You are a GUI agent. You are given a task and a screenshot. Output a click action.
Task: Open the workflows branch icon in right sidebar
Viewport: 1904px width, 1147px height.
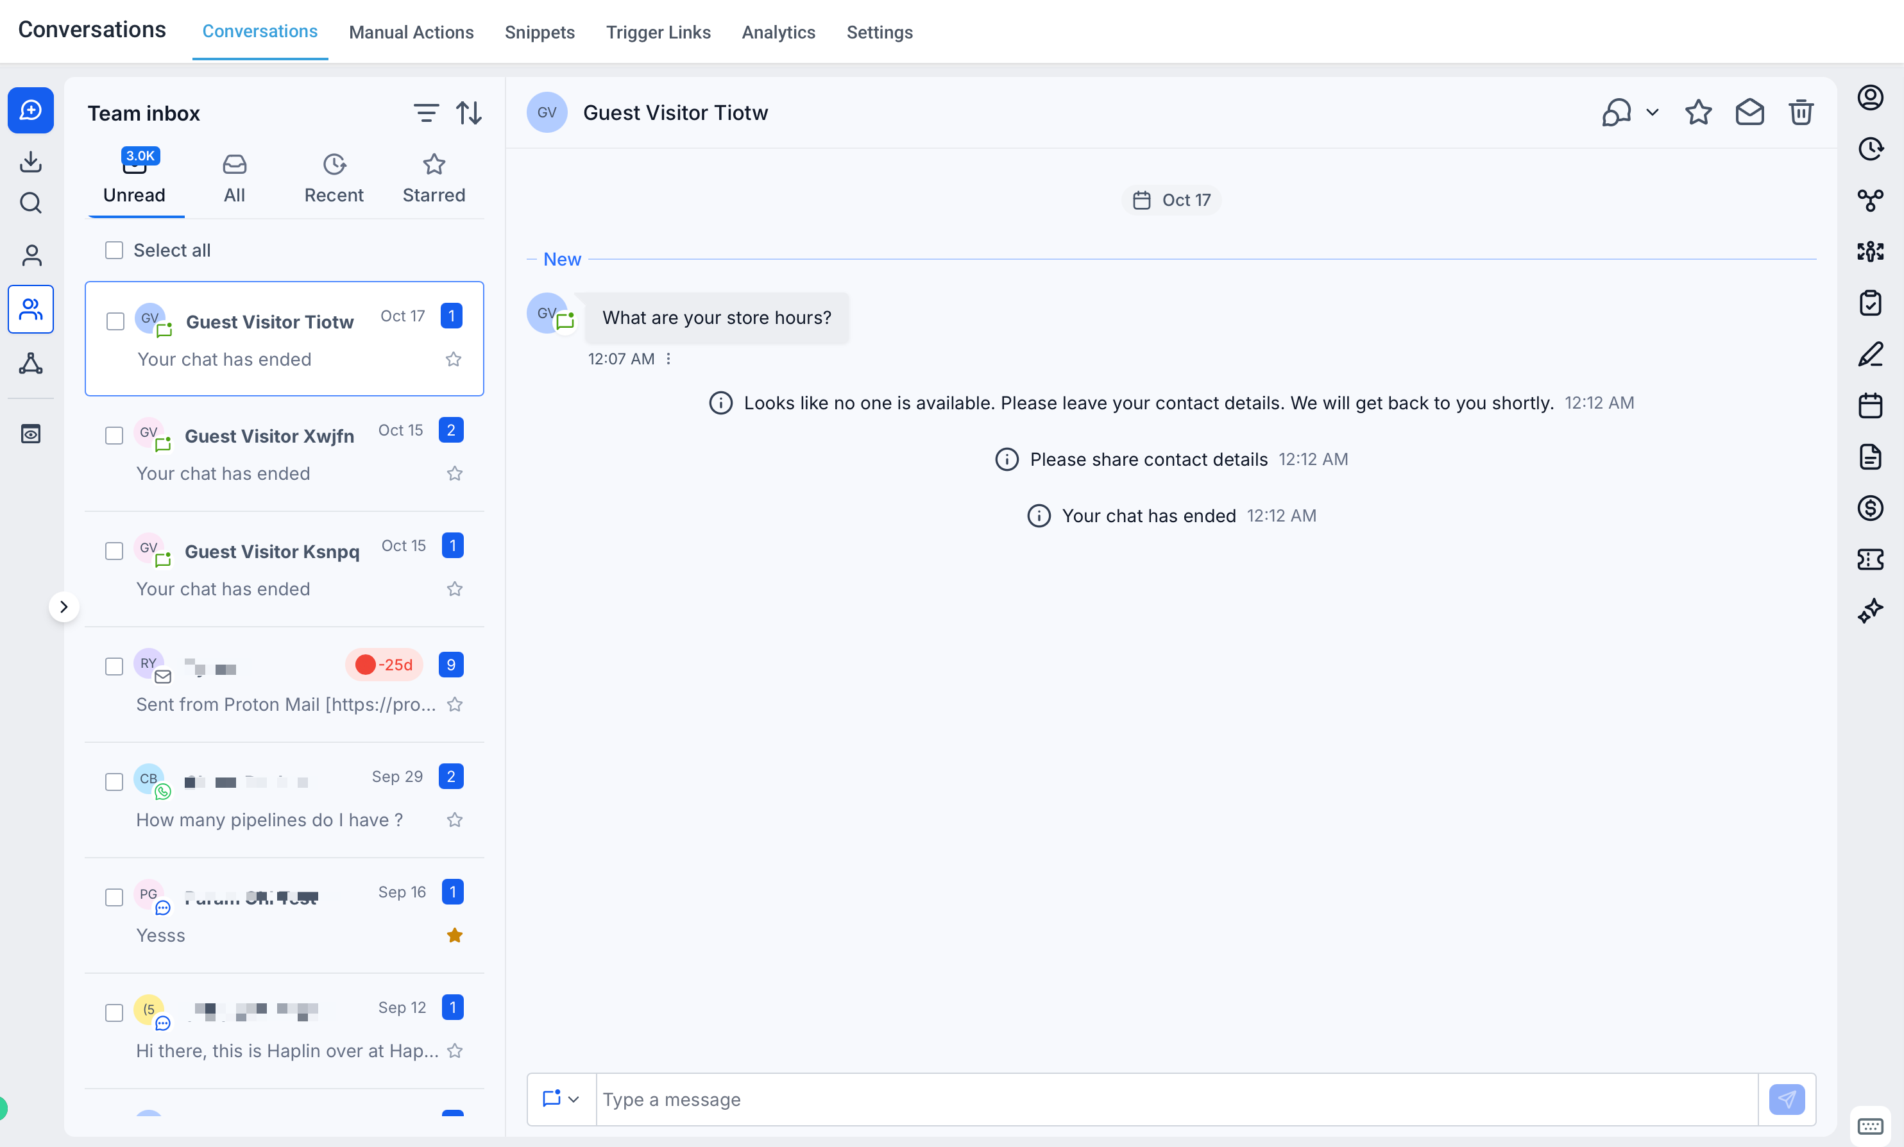click(x=1870, y=200)
